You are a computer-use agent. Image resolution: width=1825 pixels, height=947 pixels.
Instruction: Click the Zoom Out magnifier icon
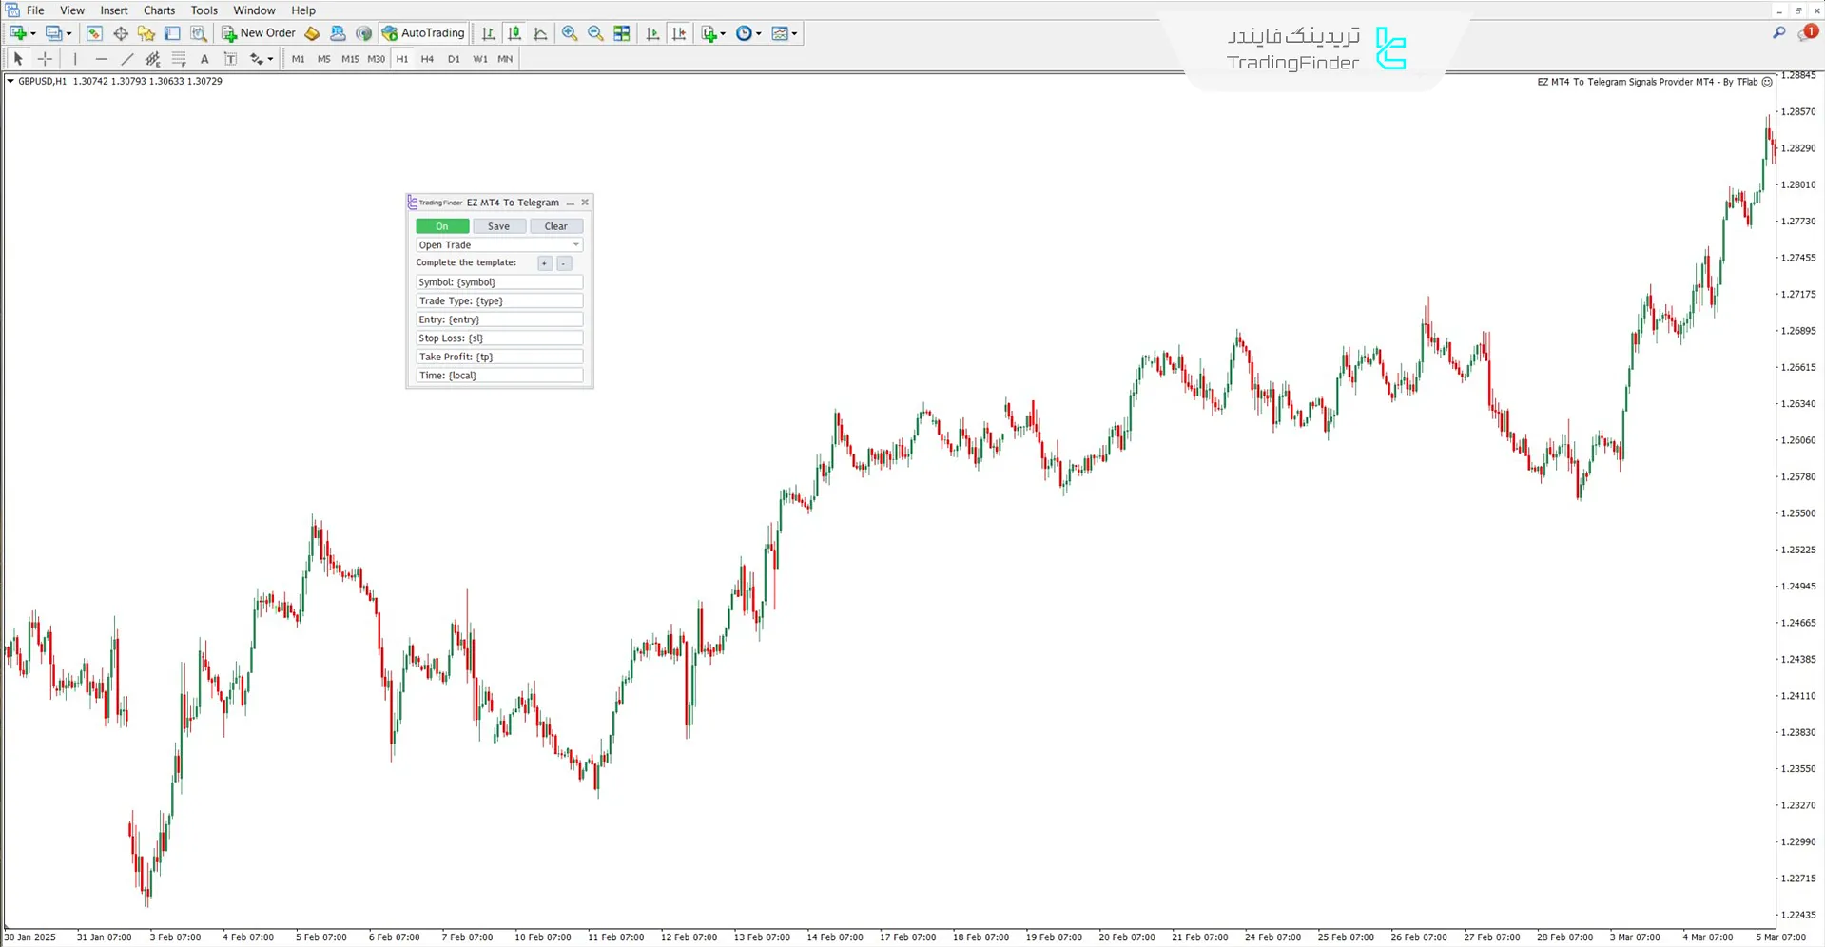595,33
